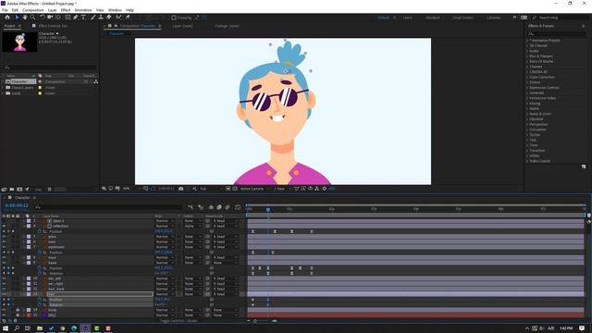Image resolution: width=592 pixels, height=333 pixels.
Task: Toggle stopwatch for head Position property
Action: tap(39, 268)
